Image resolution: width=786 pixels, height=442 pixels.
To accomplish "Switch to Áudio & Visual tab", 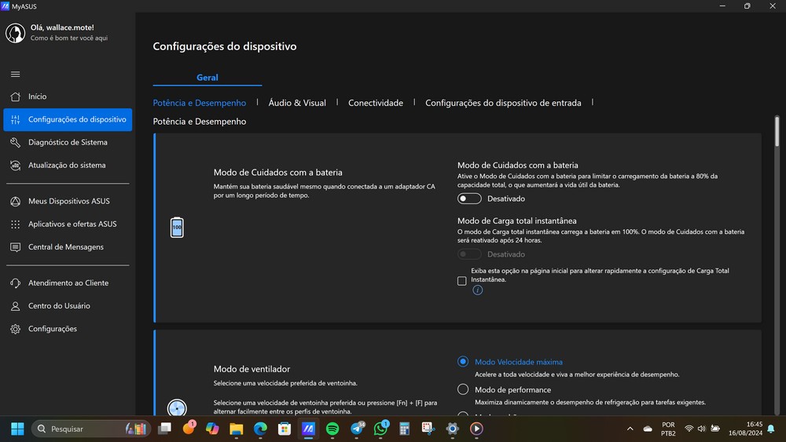I will (297, 103).
